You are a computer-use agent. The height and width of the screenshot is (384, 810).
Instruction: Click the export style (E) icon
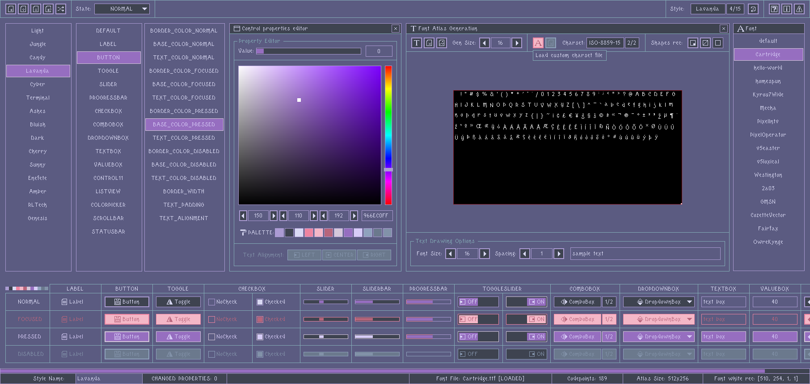pos(48,9)
